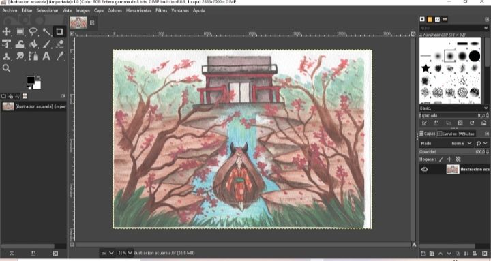The width and height of the screenshot is (491, 261).
Task: Open the Herramientas menu
Action: coord(138,10)
